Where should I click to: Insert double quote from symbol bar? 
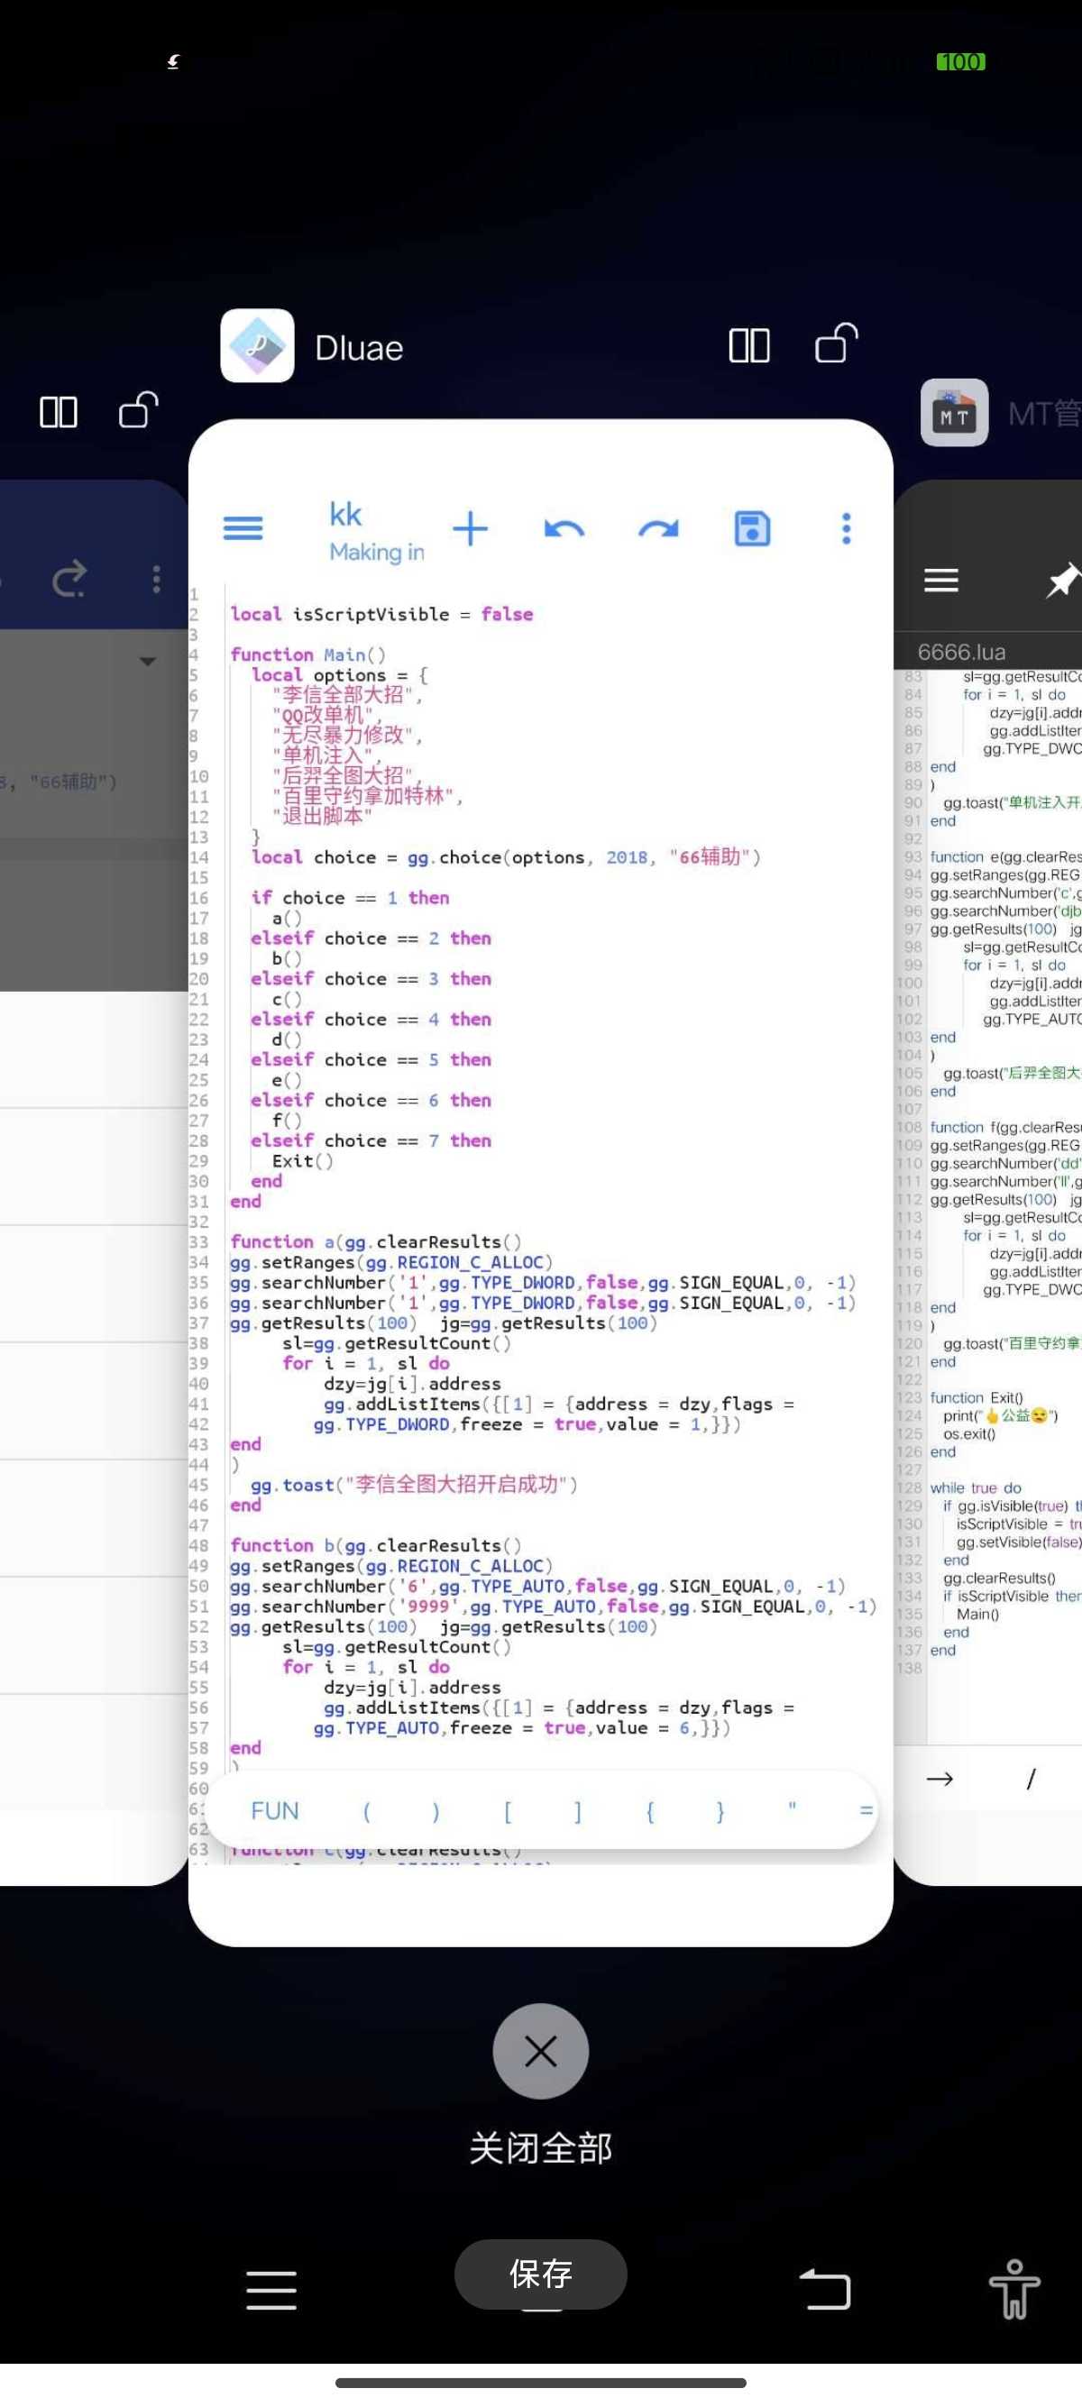792,1808
